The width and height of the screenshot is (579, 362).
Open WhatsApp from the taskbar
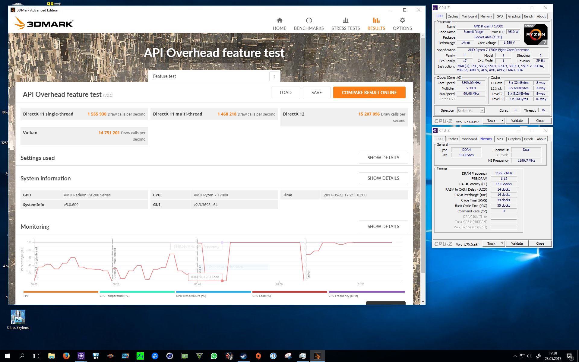(214, 356)
